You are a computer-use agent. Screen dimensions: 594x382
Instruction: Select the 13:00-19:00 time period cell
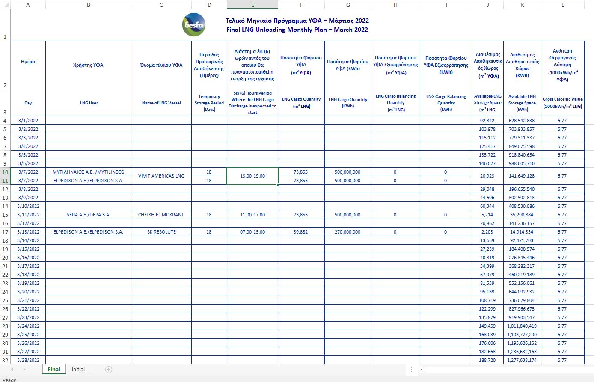pyautogui.click(x=252, y=176)
